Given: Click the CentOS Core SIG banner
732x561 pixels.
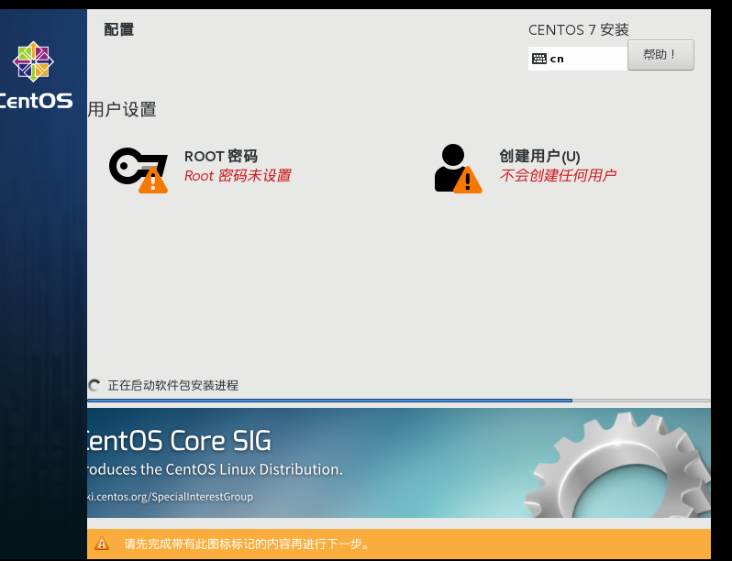Looking at the screenshot, I should pos(399,463).
